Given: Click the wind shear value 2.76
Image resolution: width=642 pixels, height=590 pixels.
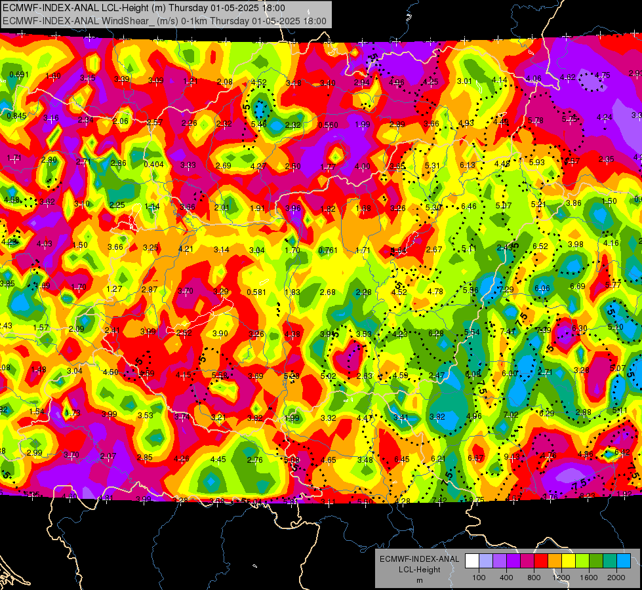Looking at the screenshot, I should click(254, 460).
